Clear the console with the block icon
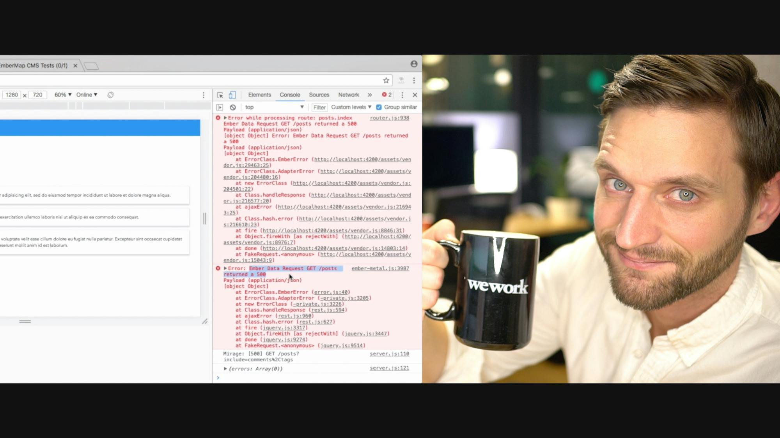Screen dimensions: 780x438 (232, 107)
